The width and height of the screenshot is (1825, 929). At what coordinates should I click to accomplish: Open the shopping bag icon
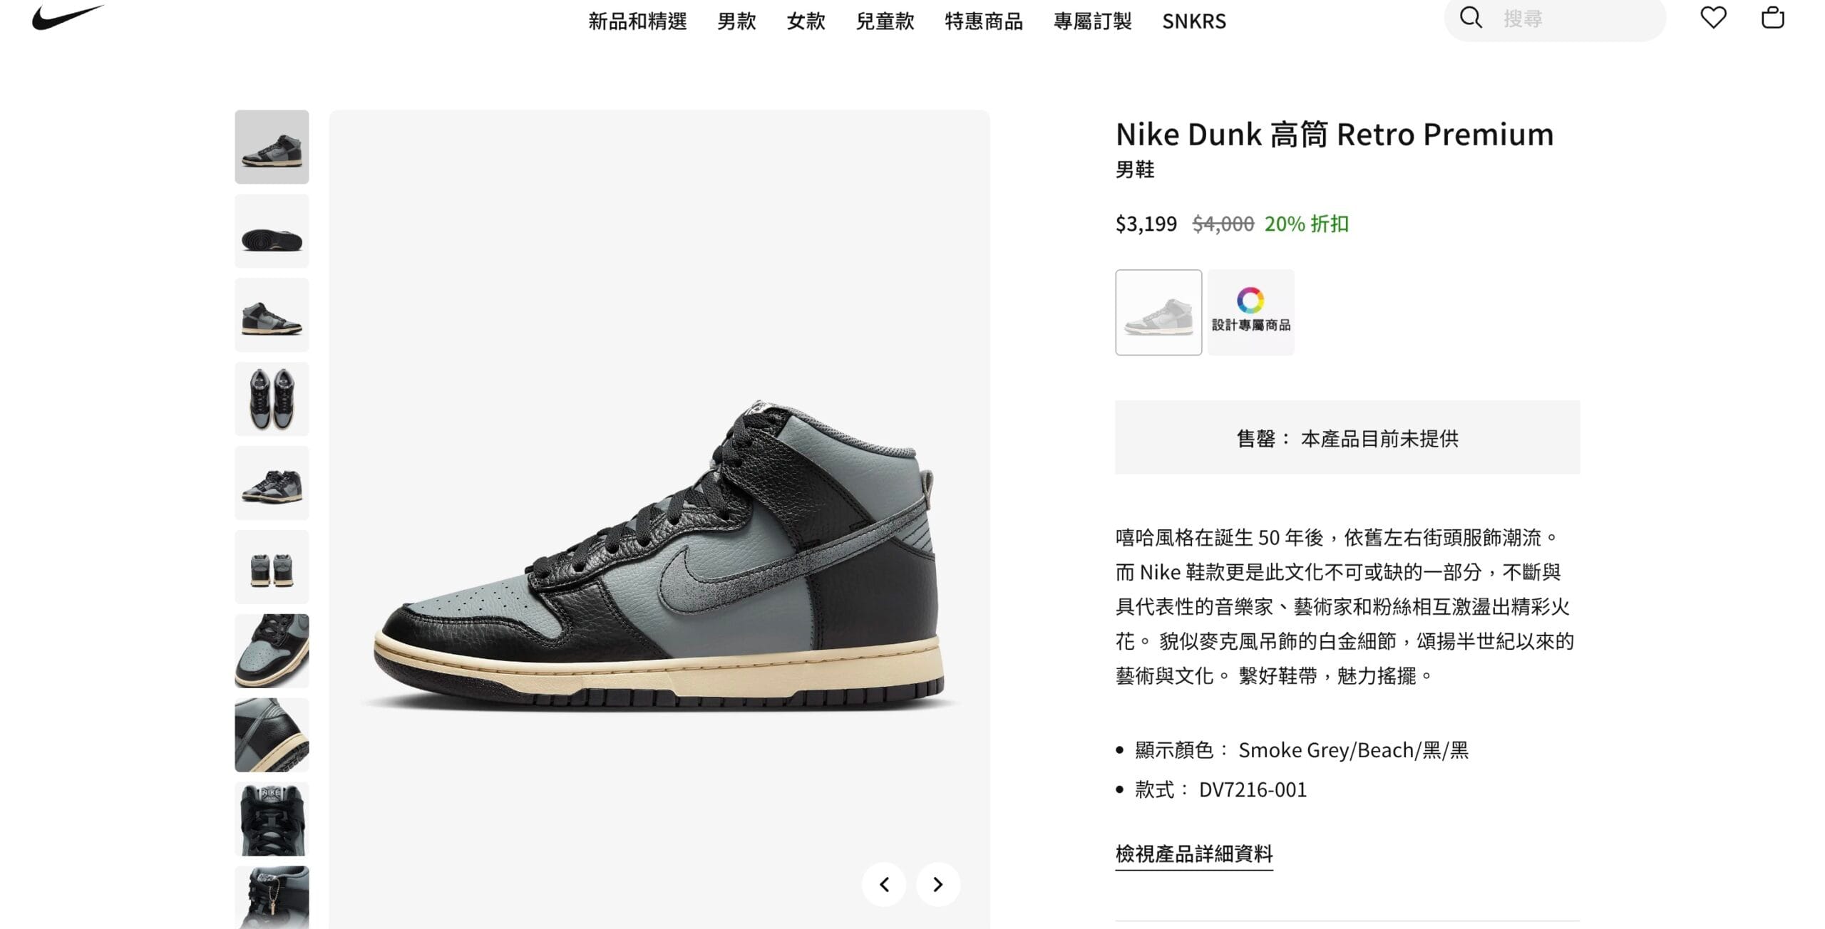coord(1772,17)
